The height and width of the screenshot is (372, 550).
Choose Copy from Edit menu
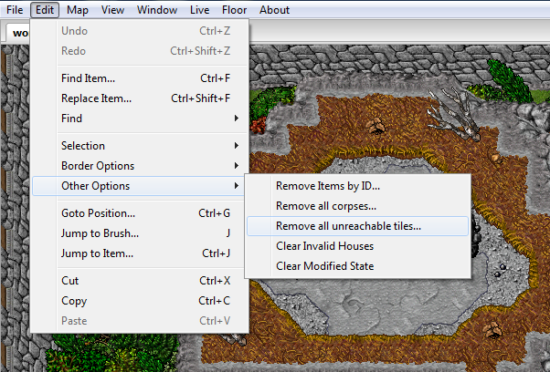[x=141, y=301]
